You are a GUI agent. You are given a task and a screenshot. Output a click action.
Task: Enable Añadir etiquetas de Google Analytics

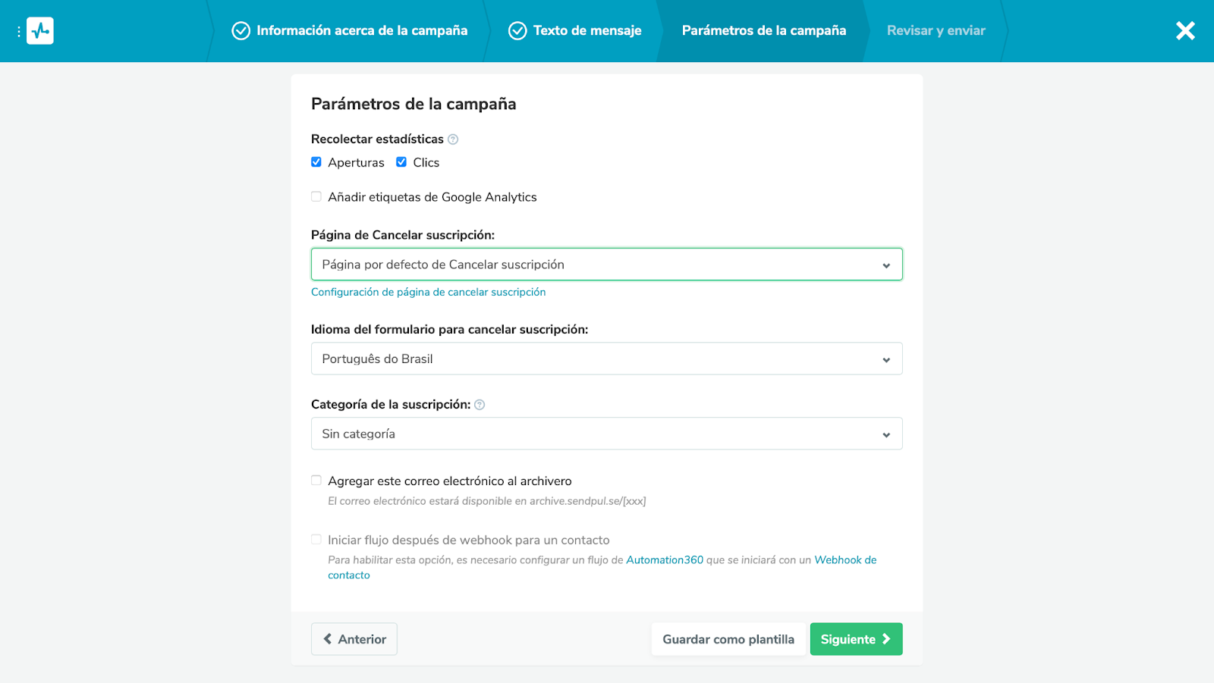tap(316, 197)
